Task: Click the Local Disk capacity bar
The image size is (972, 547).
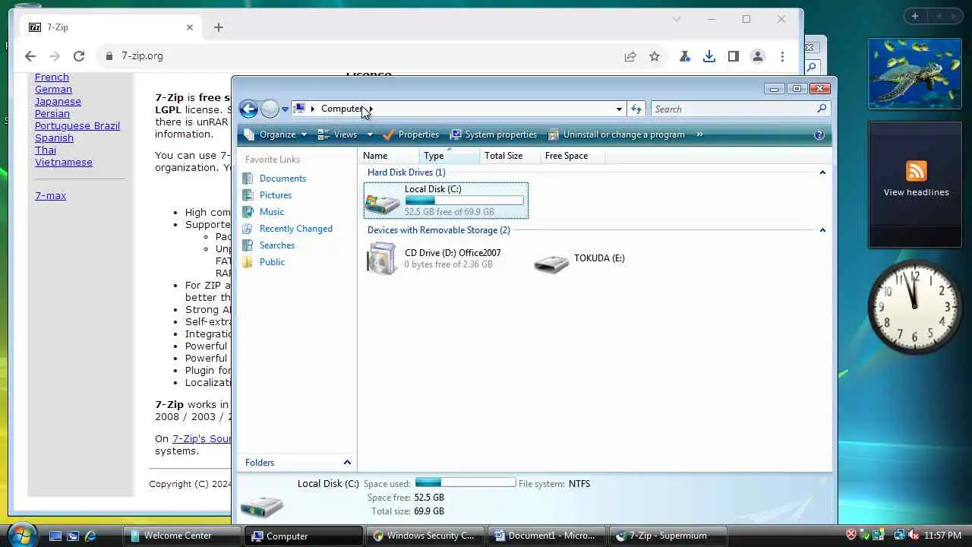Action: [x=464, y=201]
